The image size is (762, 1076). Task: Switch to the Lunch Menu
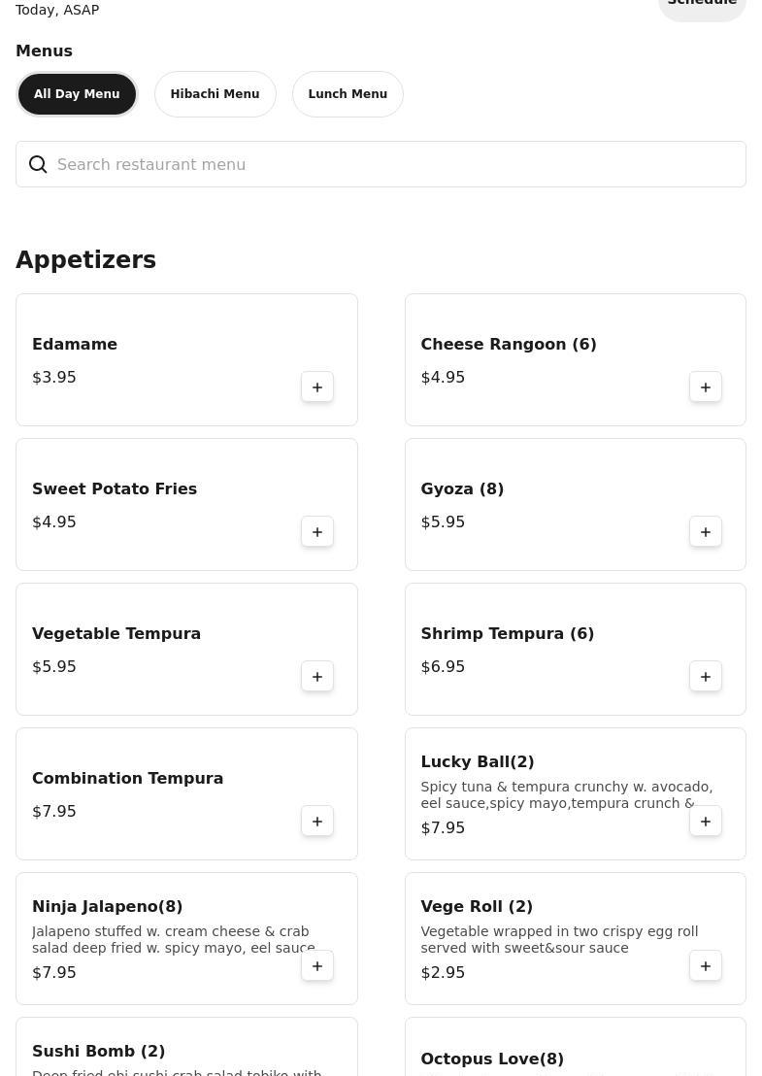pyautogui.click(x=348, y=94)
